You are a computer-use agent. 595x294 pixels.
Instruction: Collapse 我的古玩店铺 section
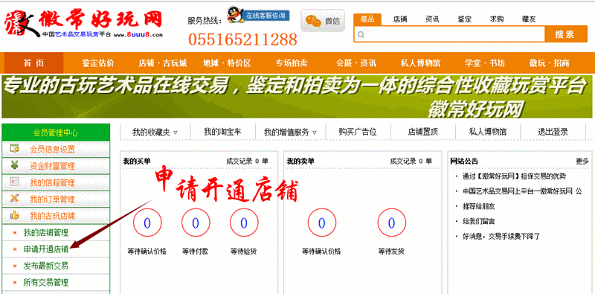[56, 216]
